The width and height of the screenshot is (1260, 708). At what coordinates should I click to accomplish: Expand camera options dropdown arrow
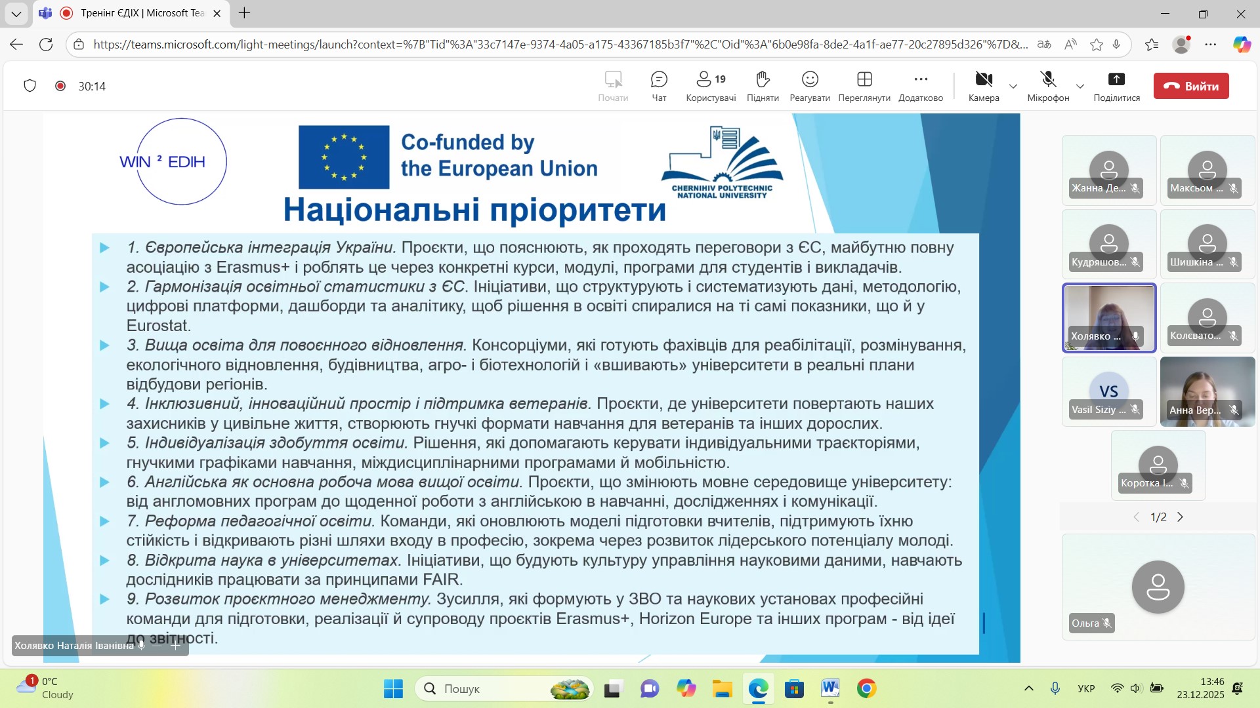tap(1013, 87)
